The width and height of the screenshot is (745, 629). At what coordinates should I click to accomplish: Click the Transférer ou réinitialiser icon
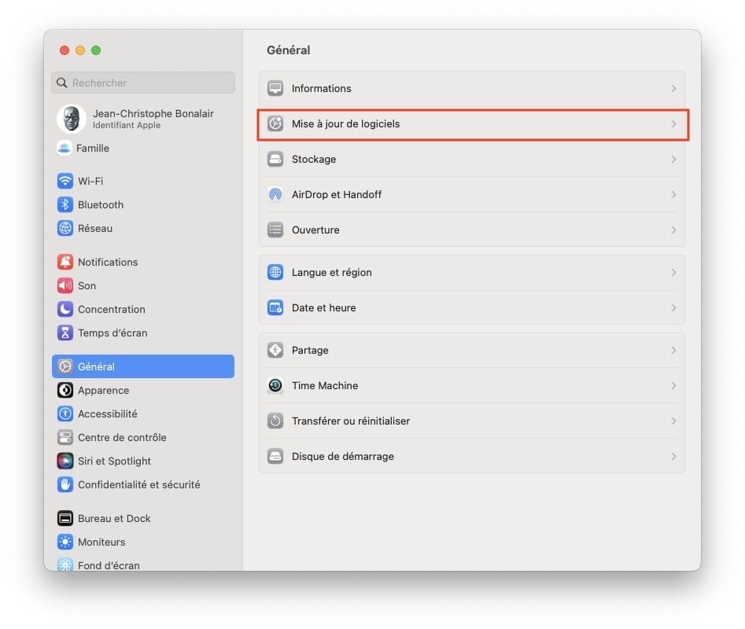point(275,421)
